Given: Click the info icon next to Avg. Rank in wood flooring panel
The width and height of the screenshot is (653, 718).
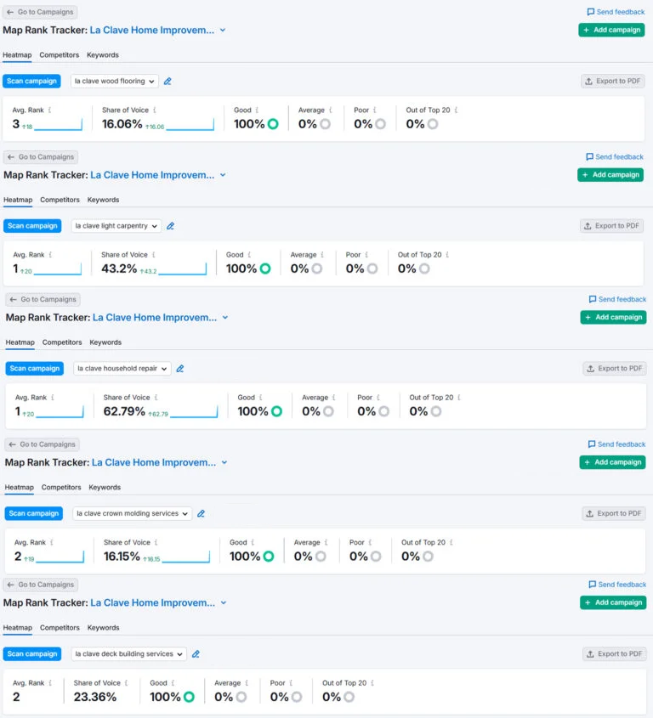Looking at the screenshot, I should pyautogui.click(x=49, y=110).
